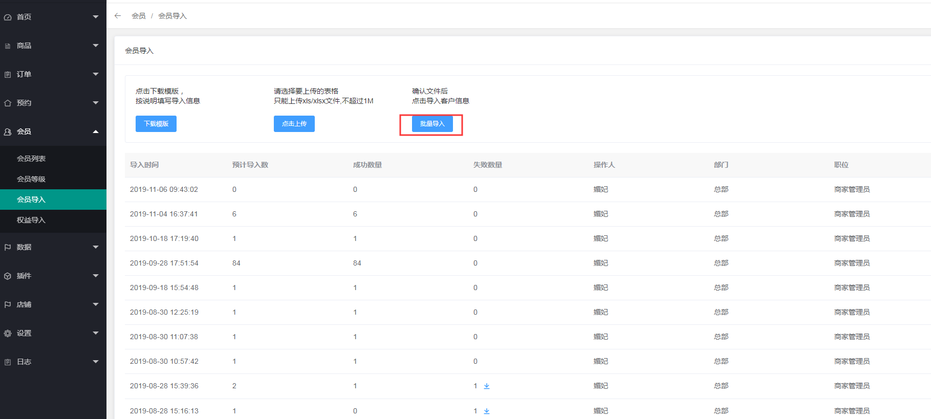This screenshot has width=931, height=419.
Task: Download failure file for 2019-08-28 15:16:13 import
Action: click(x=487, y=411)
